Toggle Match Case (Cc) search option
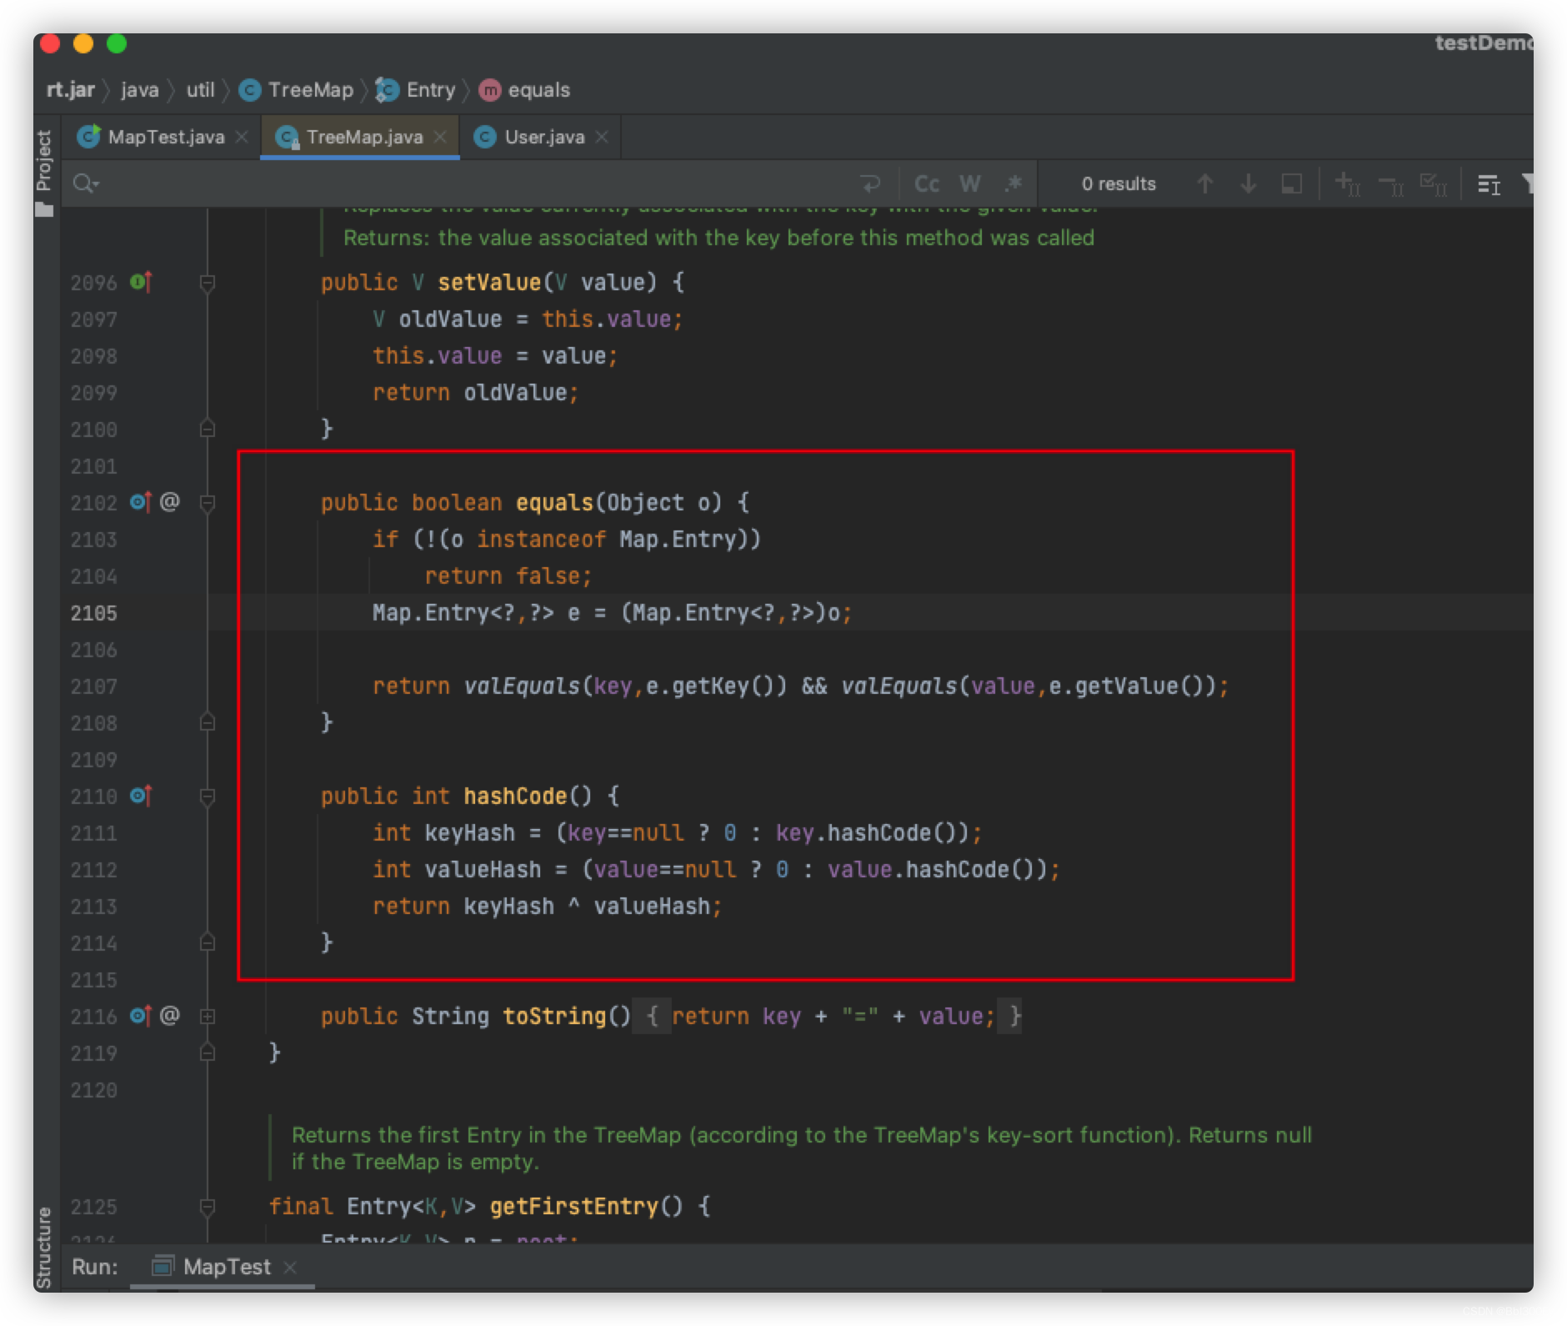The height and width of the screenshot is (1326, 1567). point(927,183)
